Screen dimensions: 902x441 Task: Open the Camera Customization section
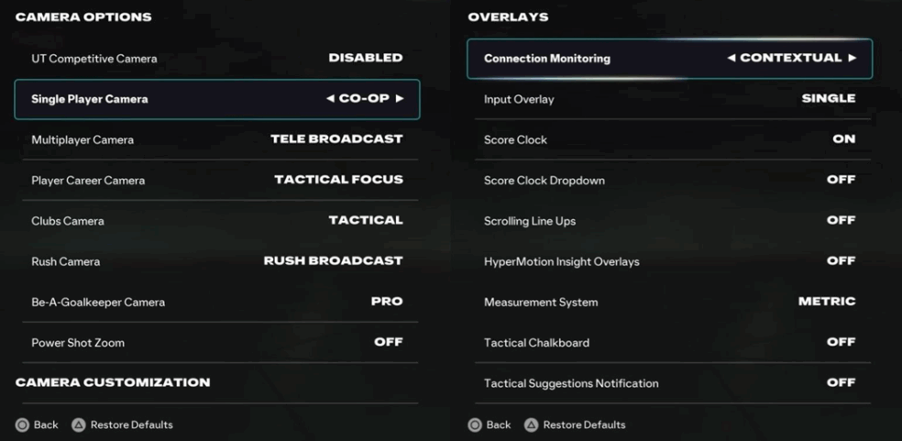click(113, 383)
